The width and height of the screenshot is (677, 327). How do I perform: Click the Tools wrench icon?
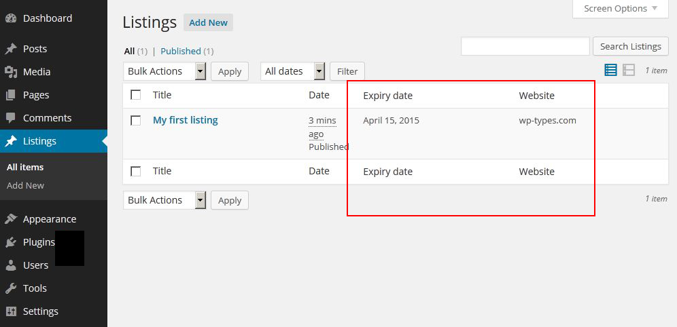[11, 288]
